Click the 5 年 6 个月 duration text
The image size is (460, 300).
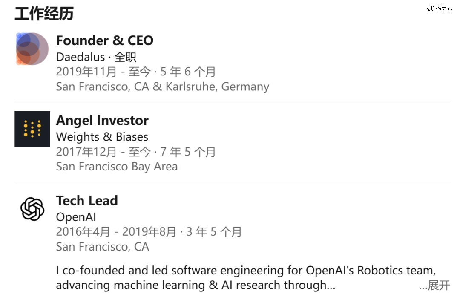188,72
